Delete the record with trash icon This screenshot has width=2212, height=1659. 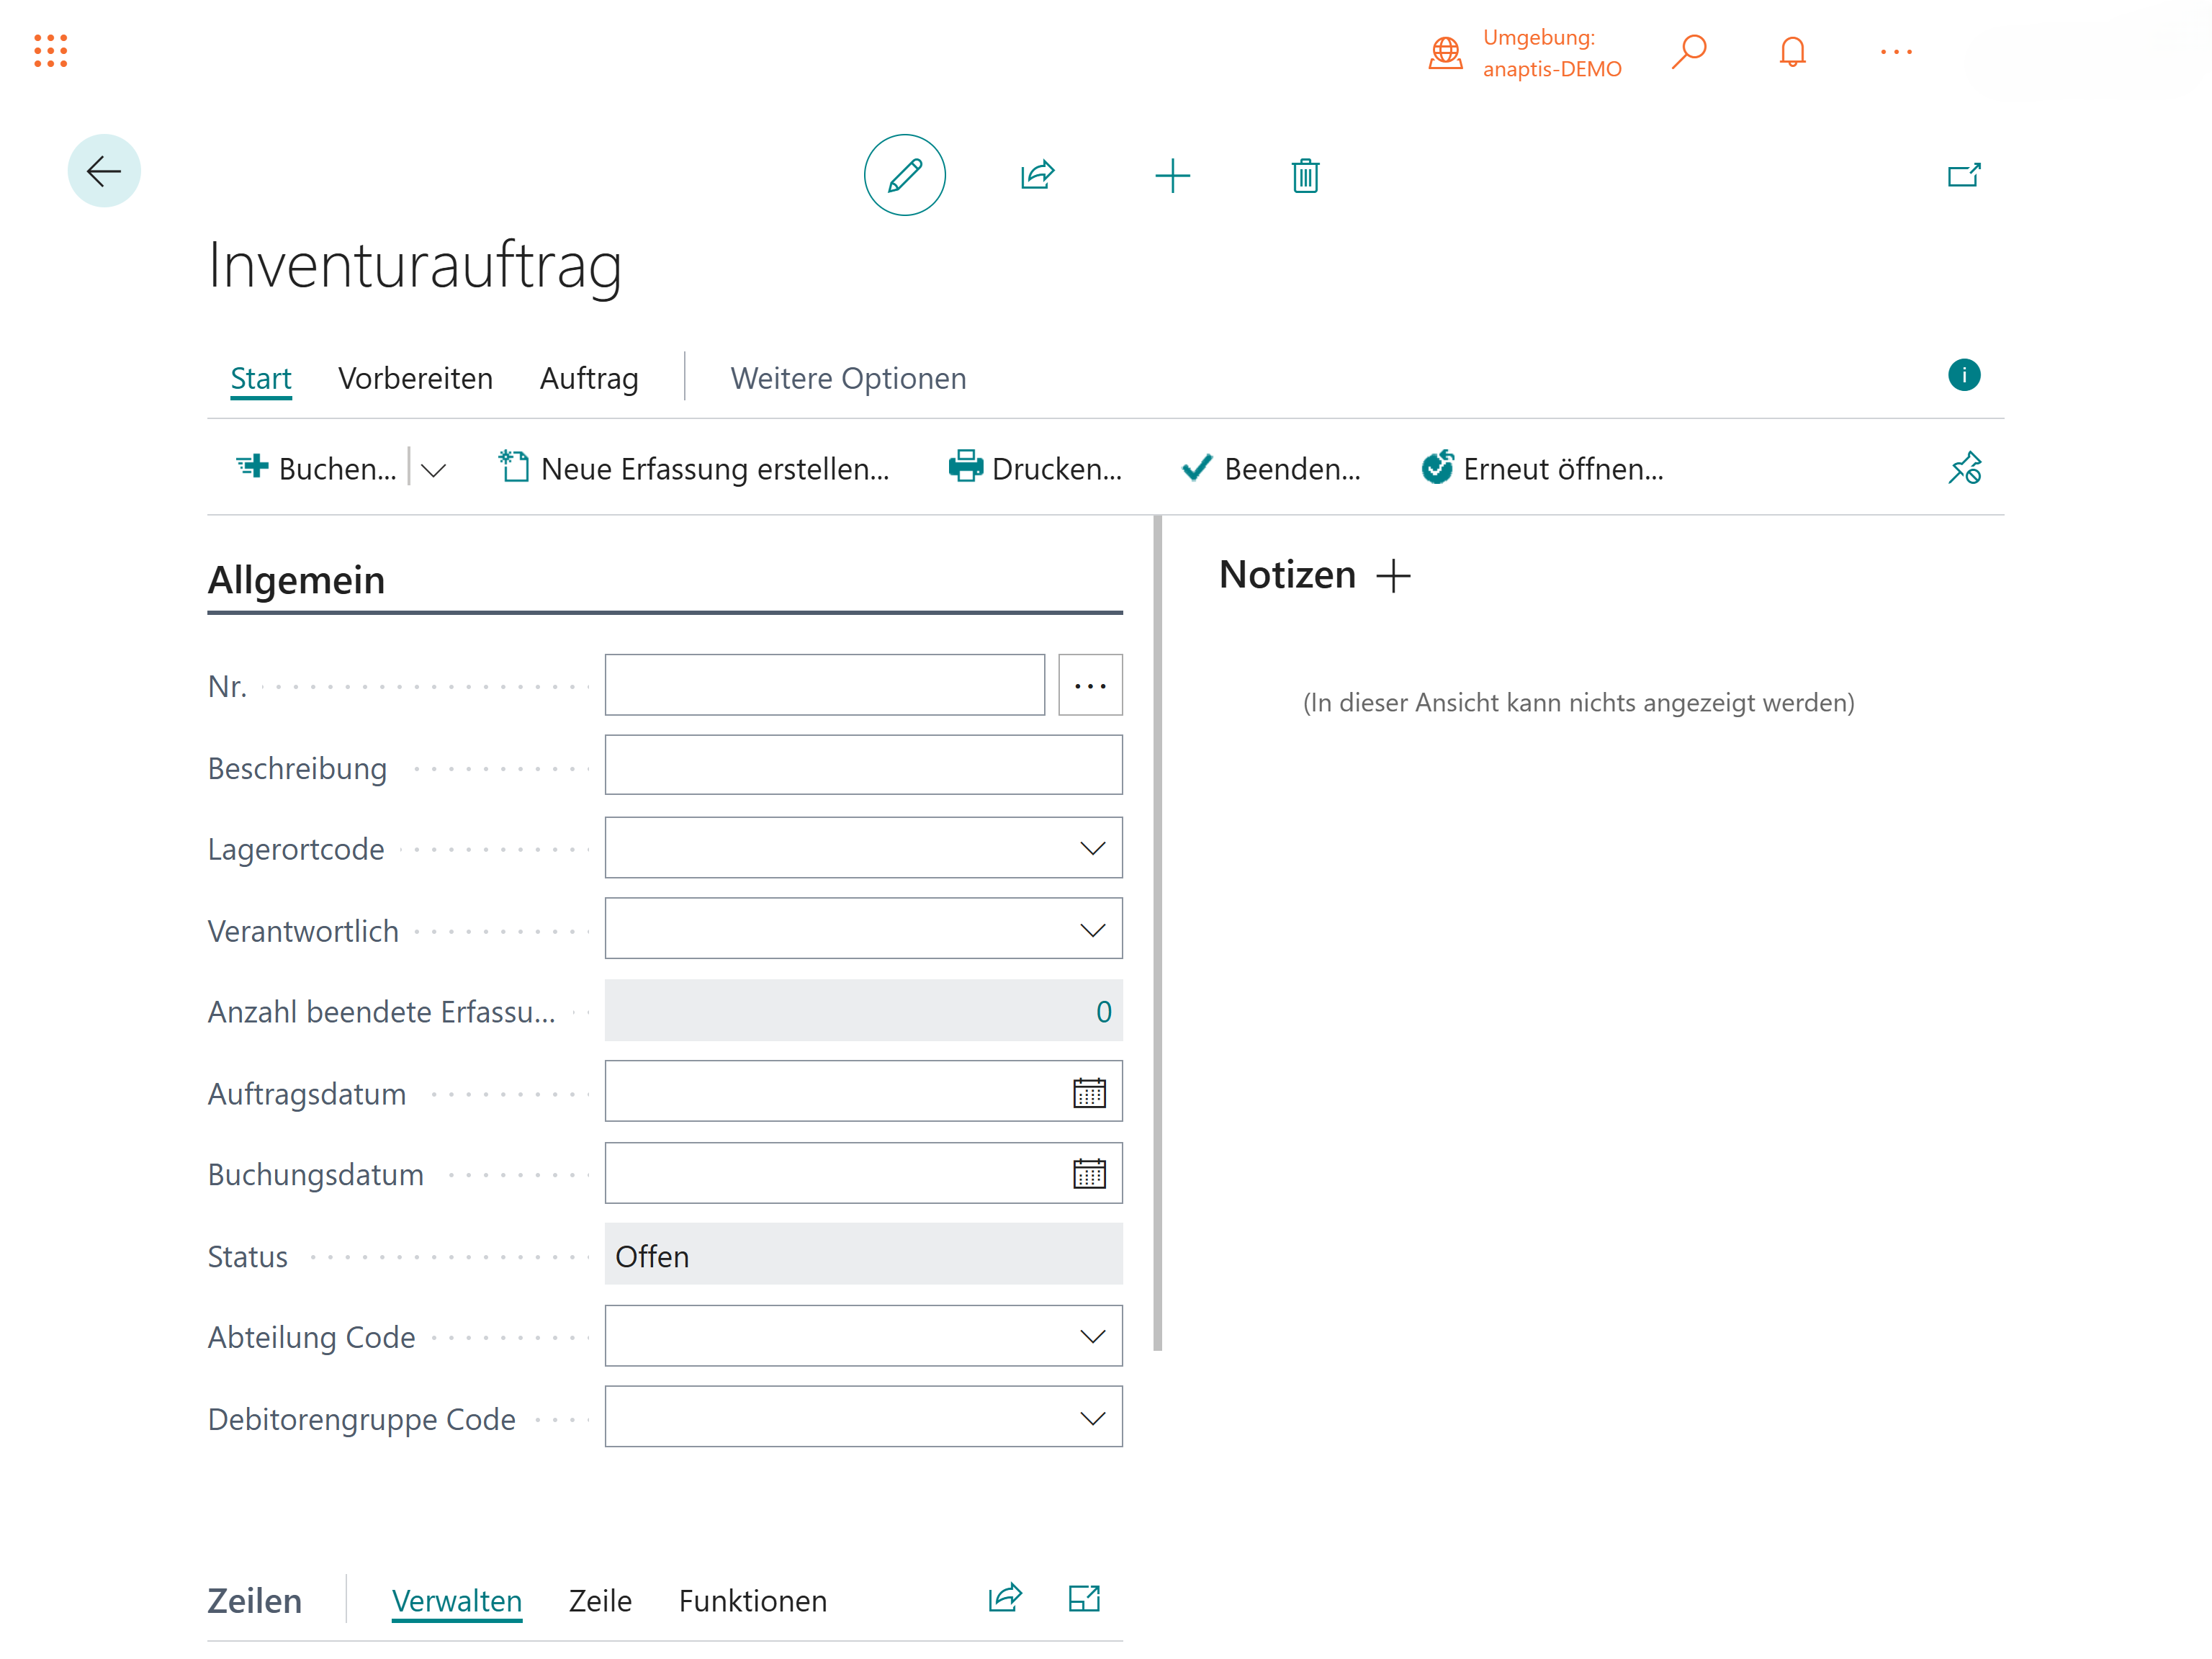click(x=1305, y=176)
